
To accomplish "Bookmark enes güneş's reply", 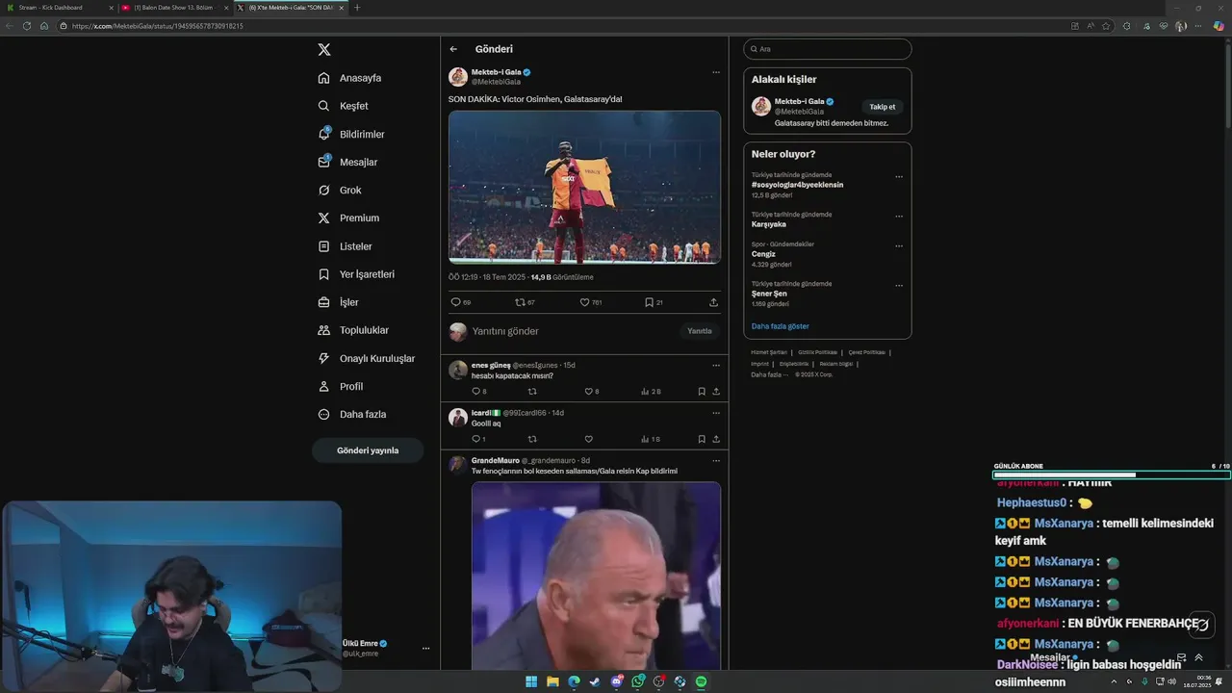I will (x=702, y=392).
